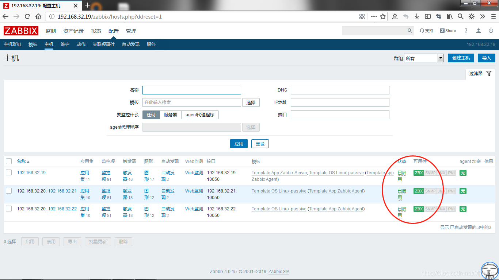
Task: Click 已启用 status of host 192.168.32.21
Action: (402, 194)
